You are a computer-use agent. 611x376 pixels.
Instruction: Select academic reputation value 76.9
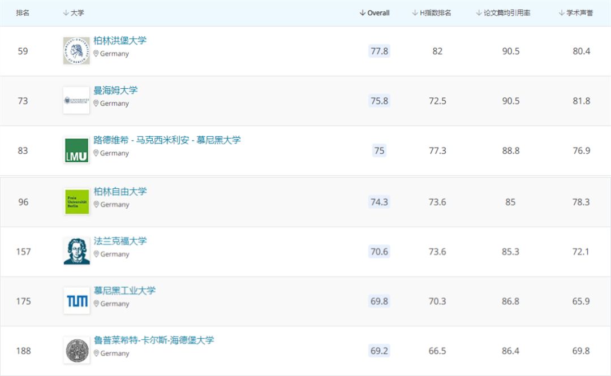582,151
